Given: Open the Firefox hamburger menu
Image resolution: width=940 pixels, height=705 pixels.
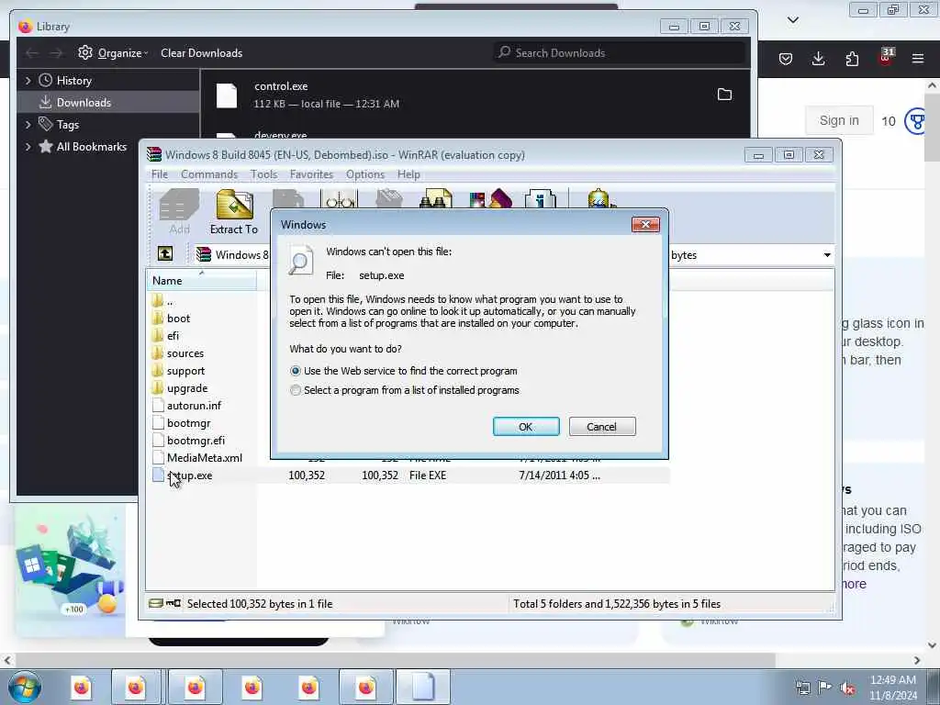Looking at the screenshot, I should (x=918, y=59).
